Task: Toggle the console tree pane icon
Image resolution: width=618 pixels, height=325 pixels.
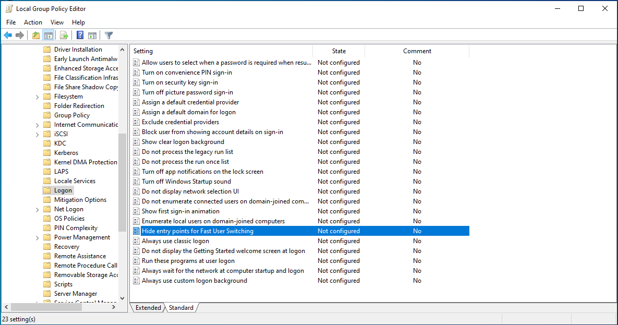Action: pyautogui.click(x=48, y=35)
